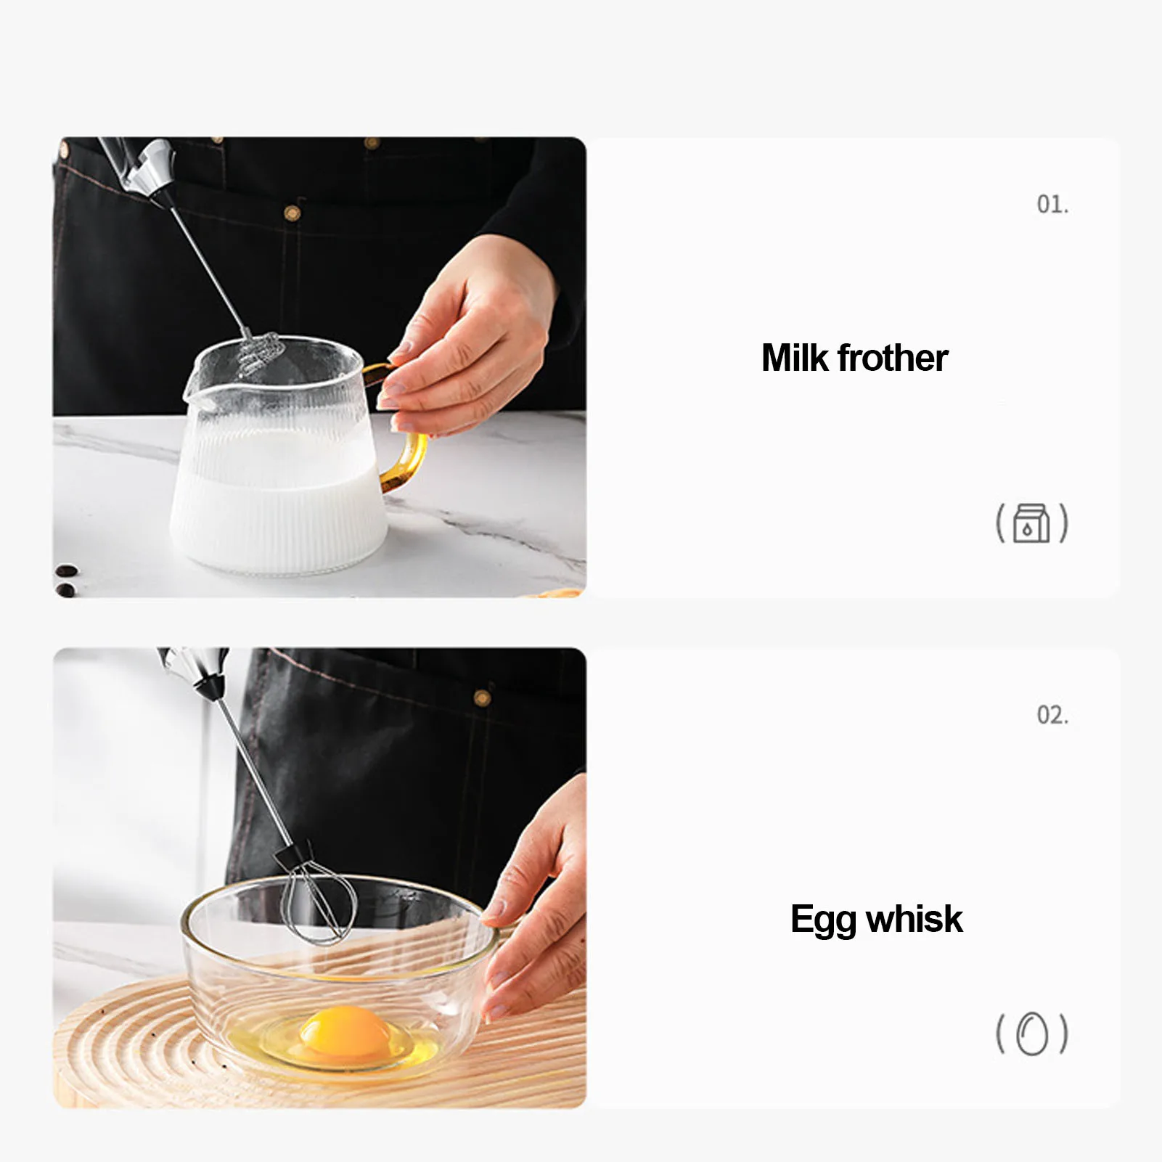Select step number 02.
This screenshot has height=1162, width=1162.
tap(1052, 715)
